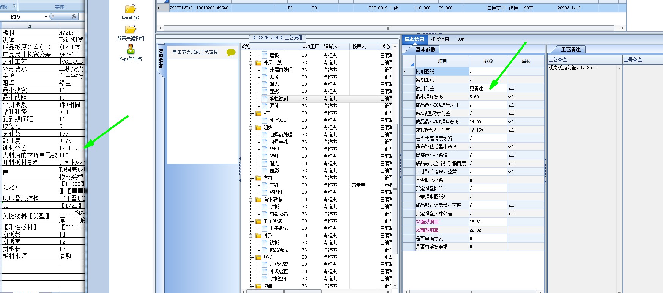
Task: Click column A header in spreadsheet
Action: 30,26
